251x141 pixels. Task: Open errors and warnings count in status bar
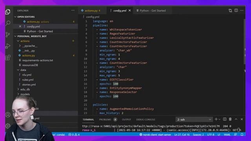pyautogui.click(x=74, y=135)
